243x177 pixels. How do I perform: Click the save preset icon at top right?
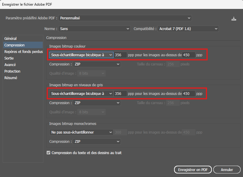click(x=234, y=18)
